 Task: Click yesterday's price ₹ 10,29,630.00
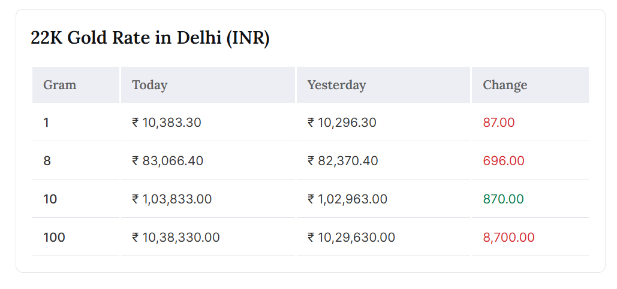click(x=351, y=238)
